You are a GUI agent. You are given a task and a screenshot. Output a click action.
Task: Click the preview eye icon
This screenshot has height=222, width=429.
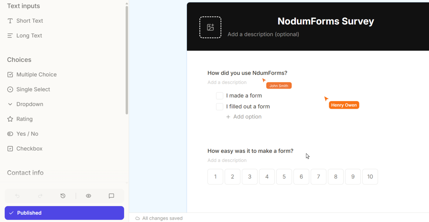tap(88, 196)
